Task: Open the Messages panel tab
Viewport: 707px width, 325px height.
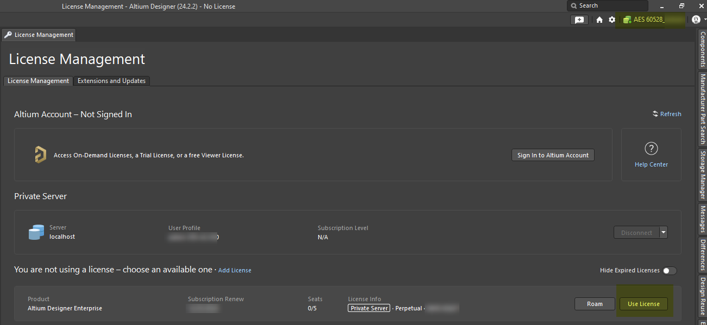Action: tap(703, 219)
